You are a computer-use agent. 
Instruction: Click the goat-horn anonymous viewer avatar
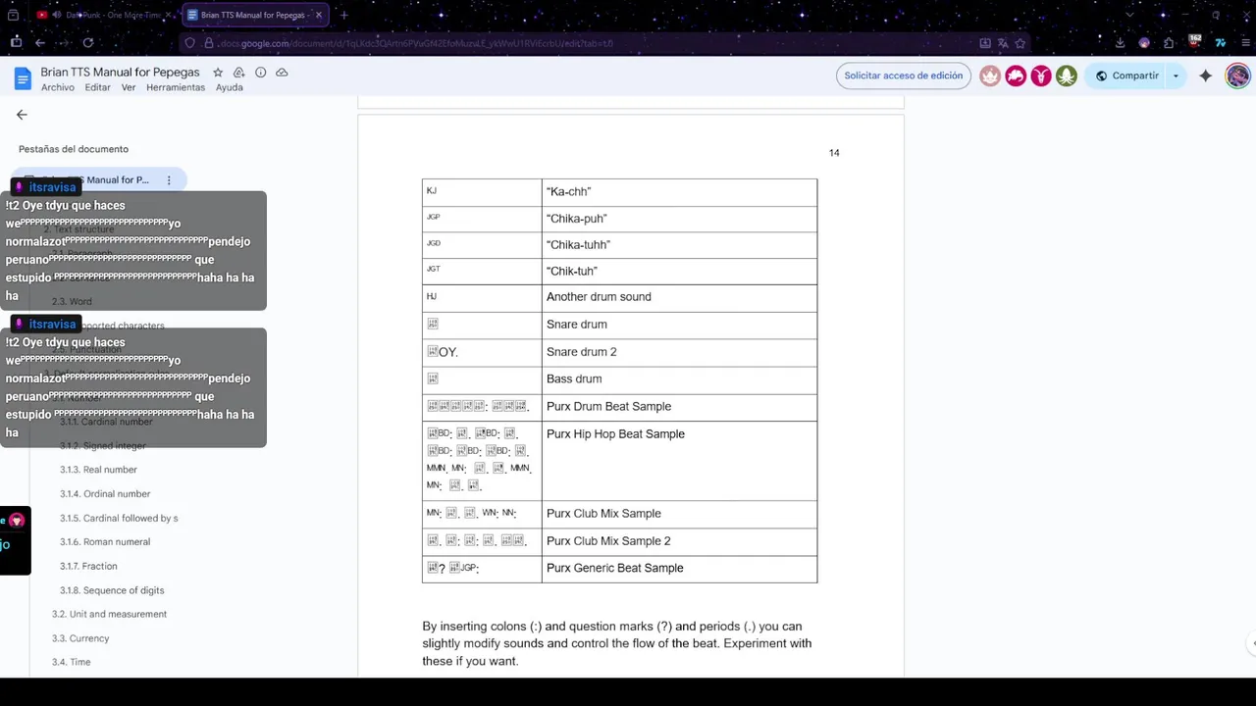coord(1041,76)
